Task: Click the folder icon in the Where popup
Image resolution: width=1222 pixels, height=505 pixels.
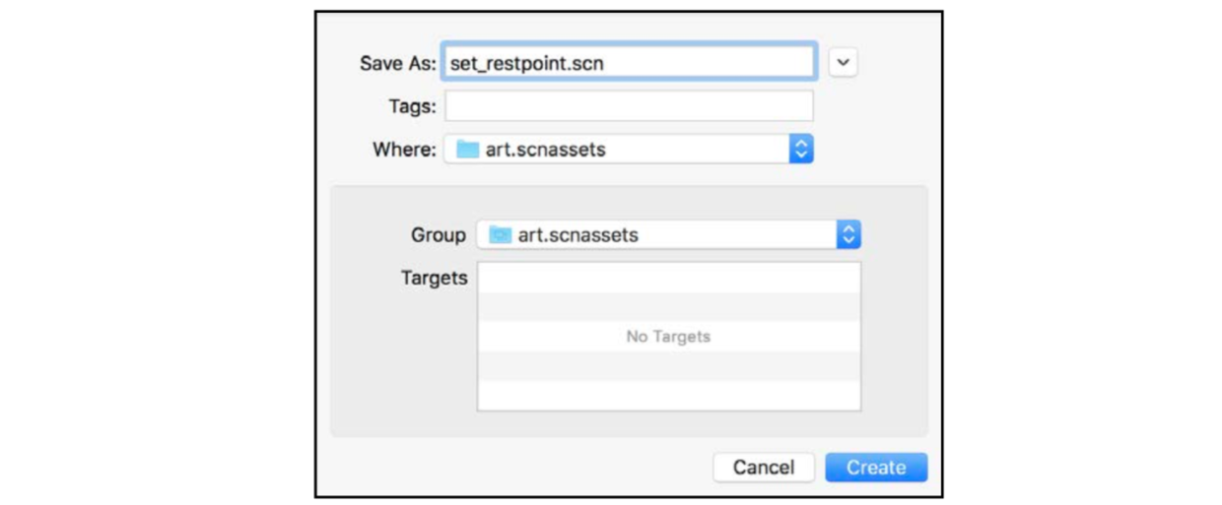Action: click(468, 150)
